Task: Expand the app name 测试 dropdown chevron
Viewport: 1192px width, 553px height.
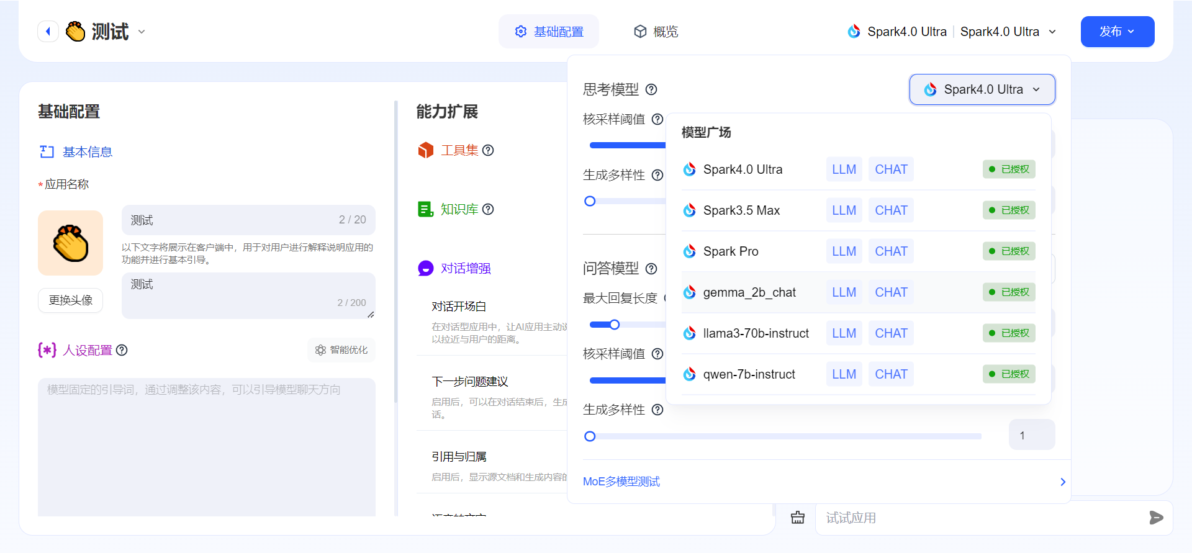Action: 142,32
